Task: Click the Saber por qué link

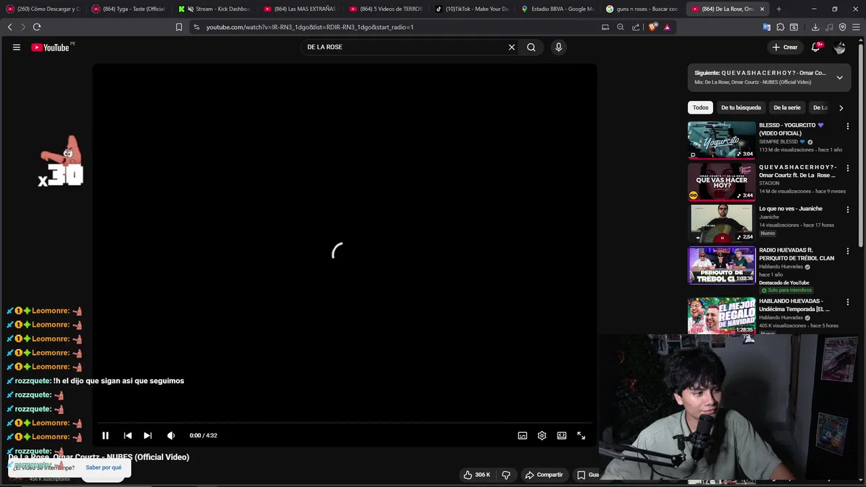Action: pyautogui.click(x=104, y=467)
